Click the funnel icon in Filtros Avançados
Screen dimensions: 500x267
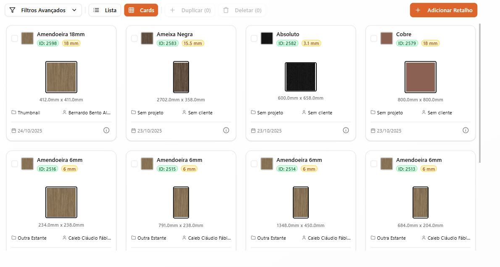[13, 10]
